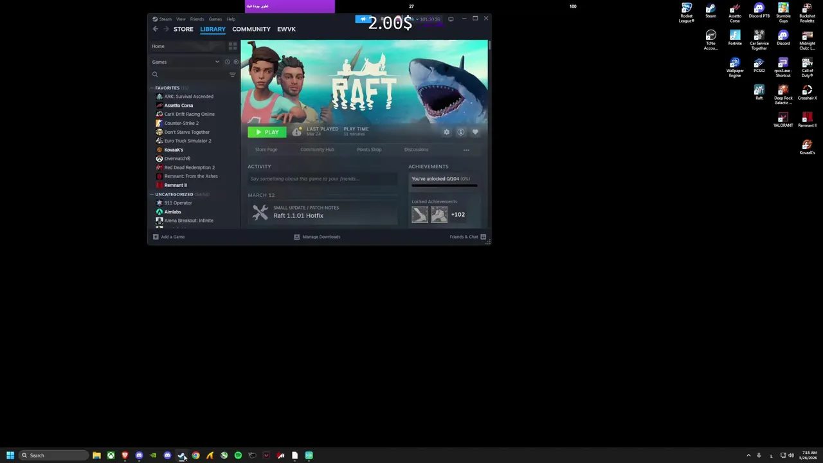Click Add a Game
823x463 pixels.
[168, 237]
